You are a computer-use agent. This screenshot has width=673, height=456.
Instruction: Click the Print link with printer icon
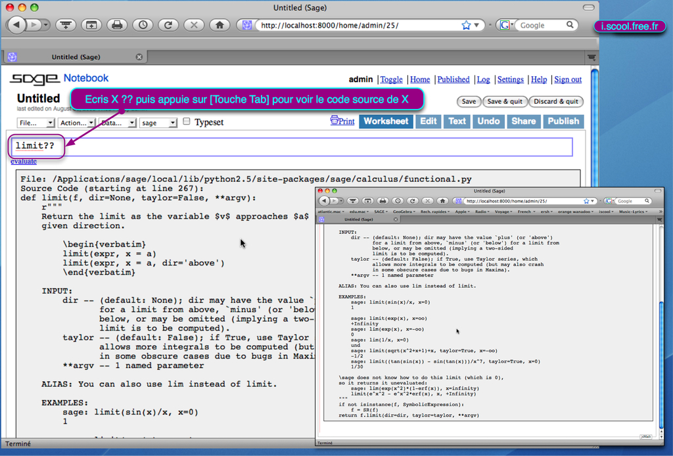pos(342,121)
